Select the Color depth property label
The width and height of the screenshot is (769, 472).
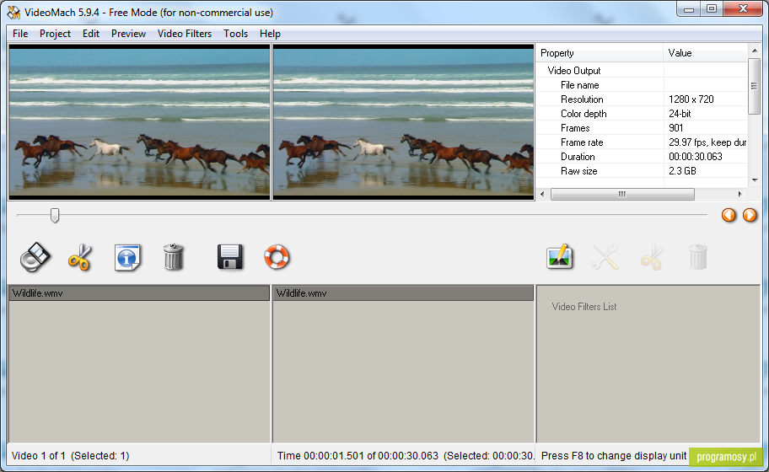(583, 114)
